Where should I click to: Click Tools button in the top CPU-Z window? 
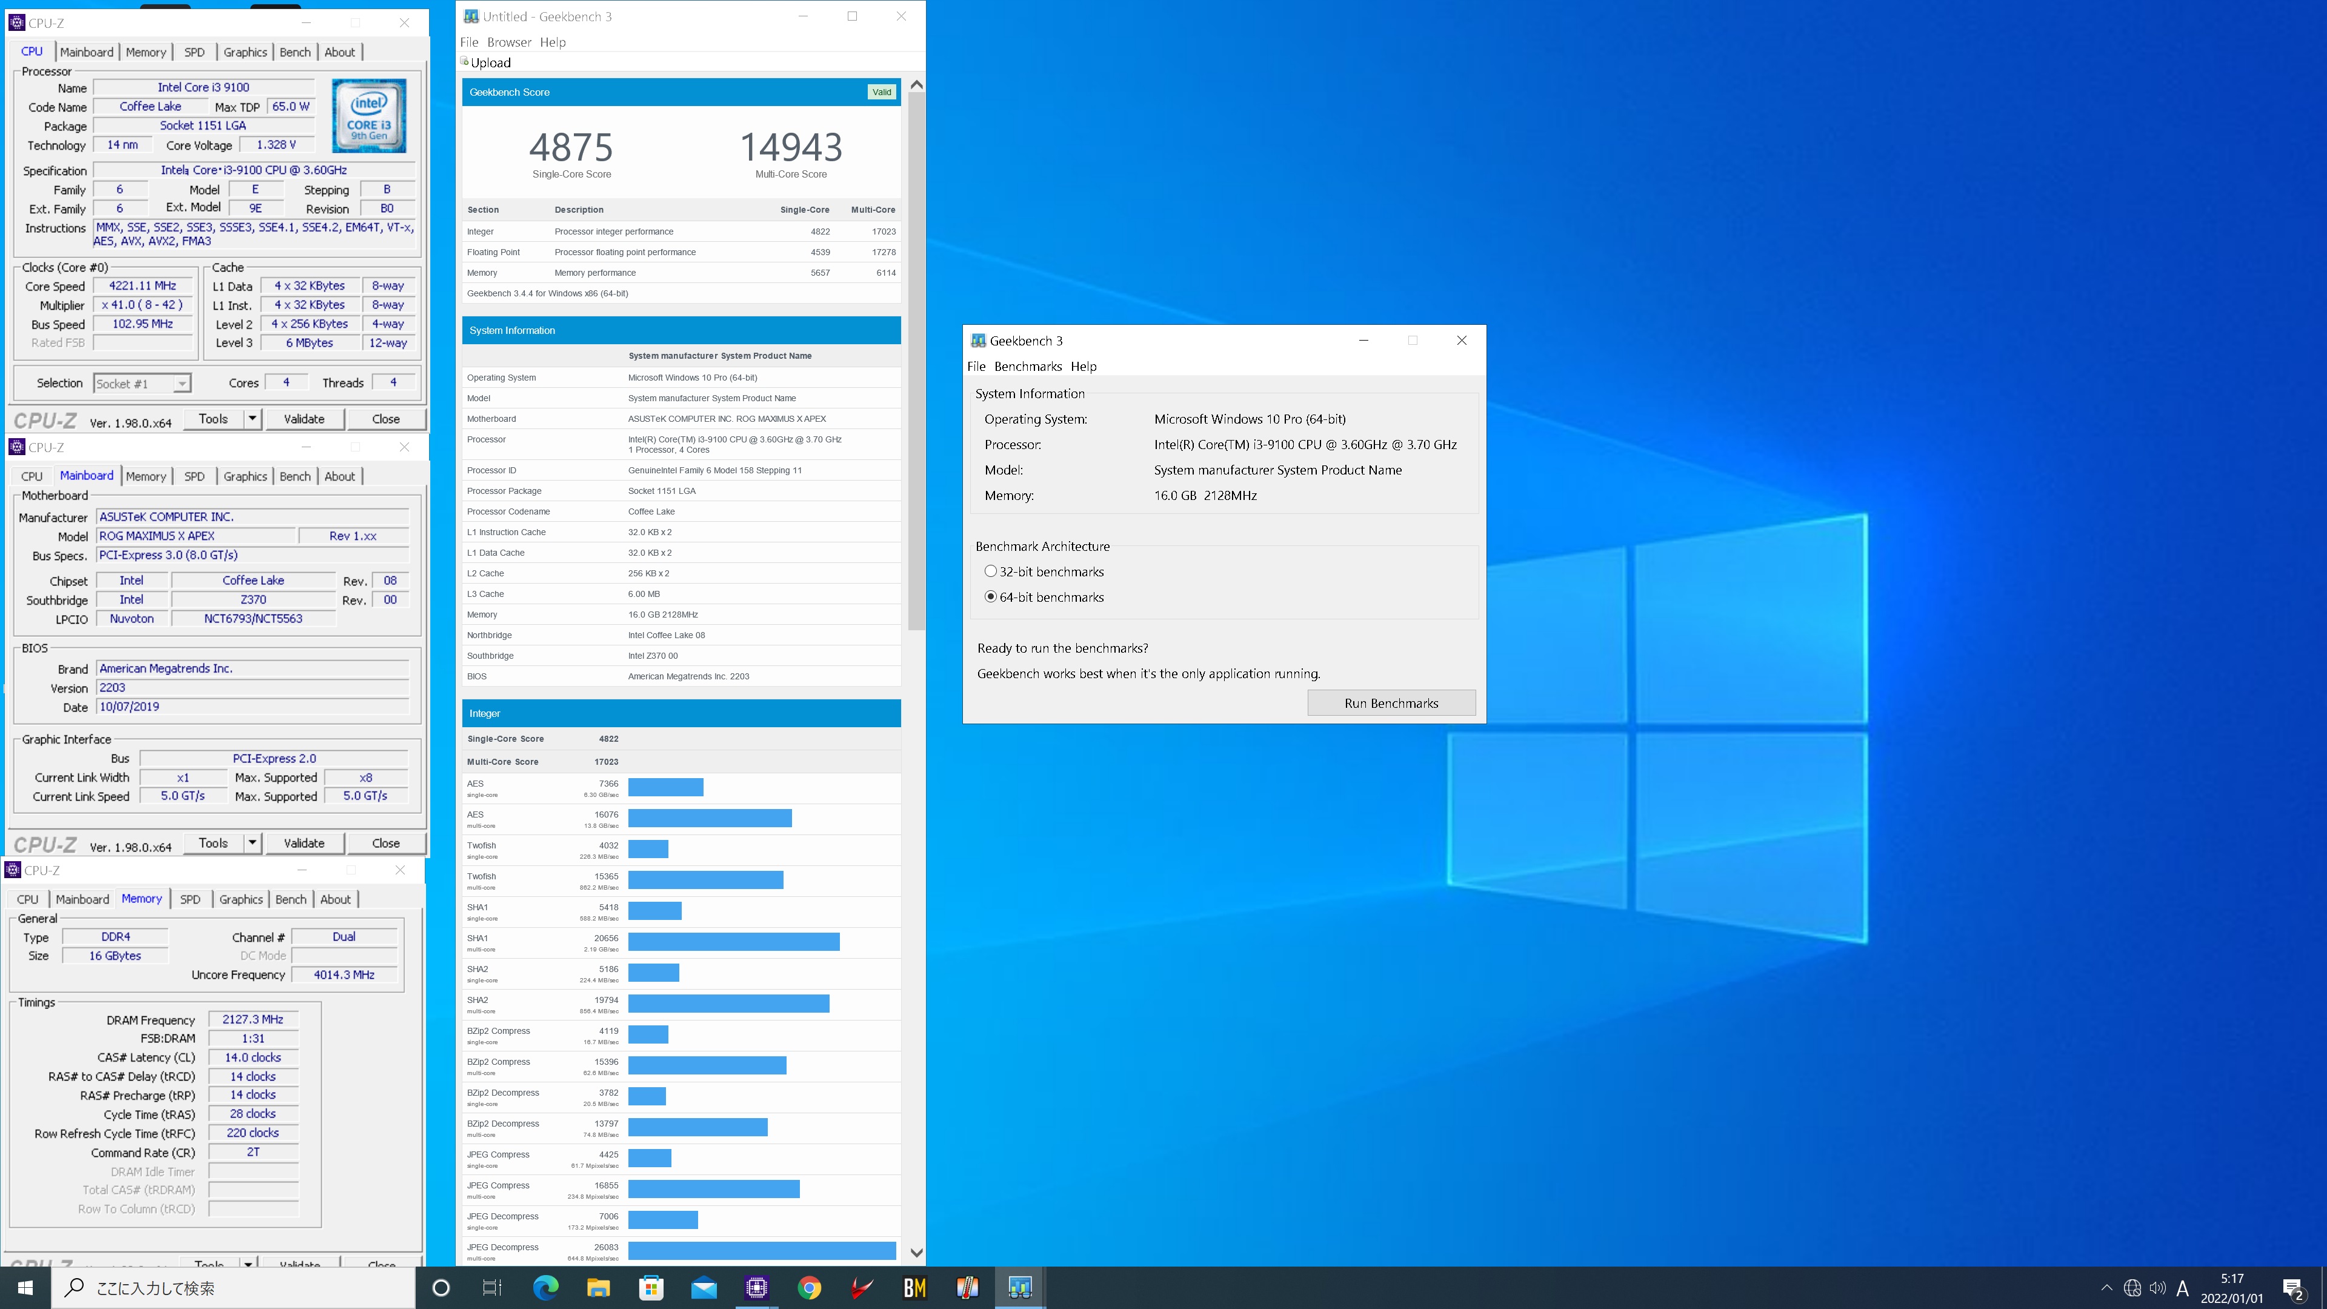tap(213, 418)
